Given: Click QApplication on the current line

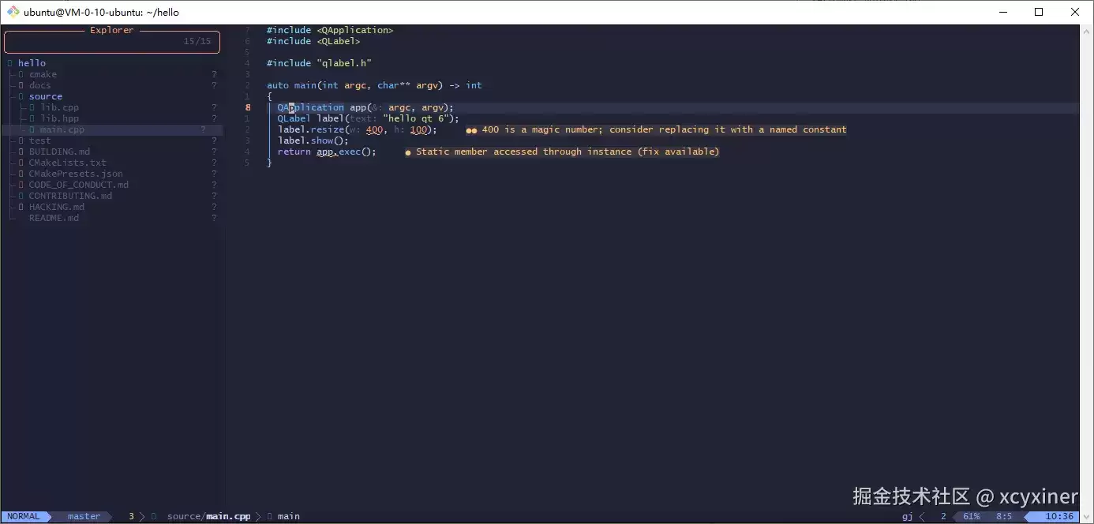Looking at the screenshot, I should point(311,107).
